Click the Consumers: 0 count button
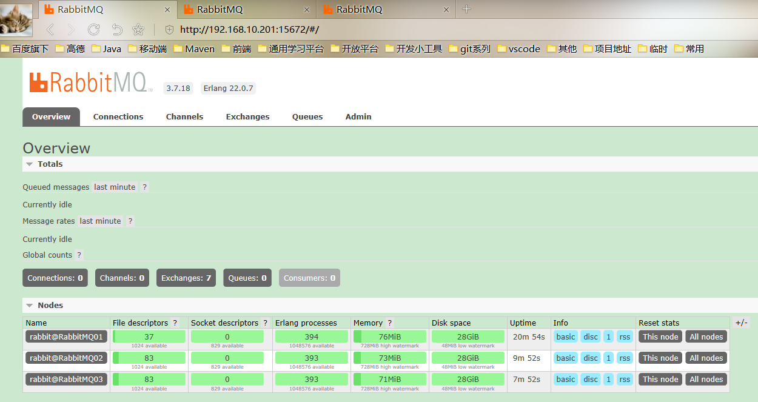This screenshot has width=758, height=402. tap(309, 278)
